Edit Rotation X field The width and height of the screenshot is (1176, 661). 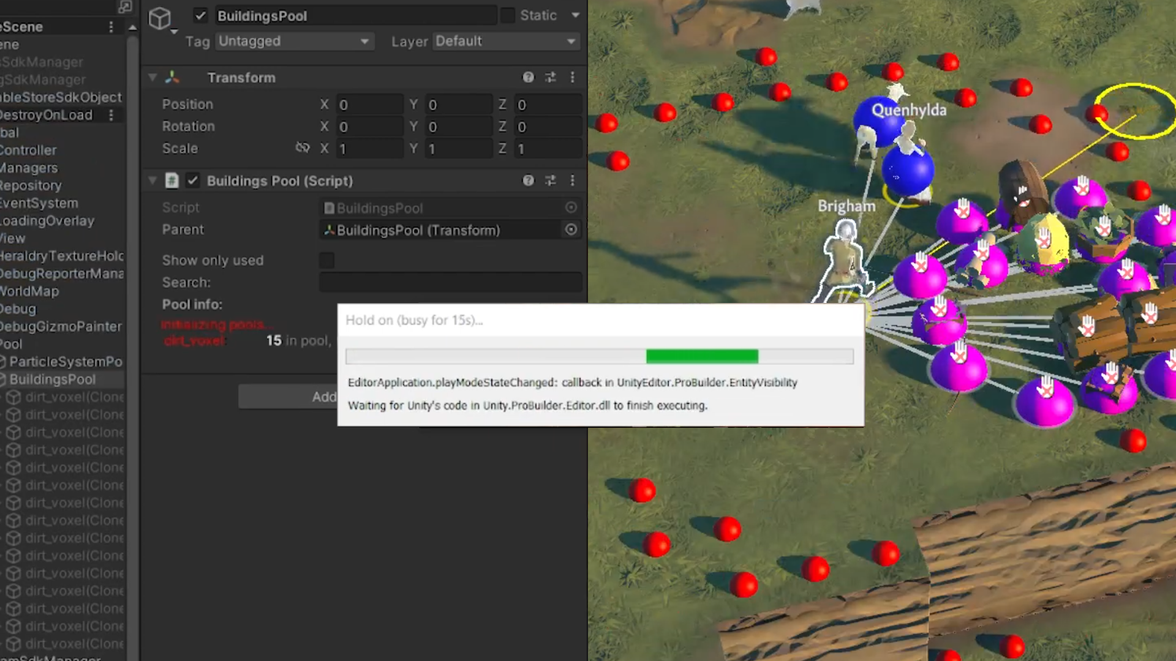click(x=369, y=127)
